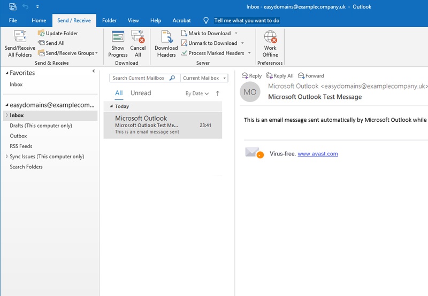Image resolution: width=428 pixels, height=296 pixels.
Task: Open the Help tab
Action: coord(156,20)
